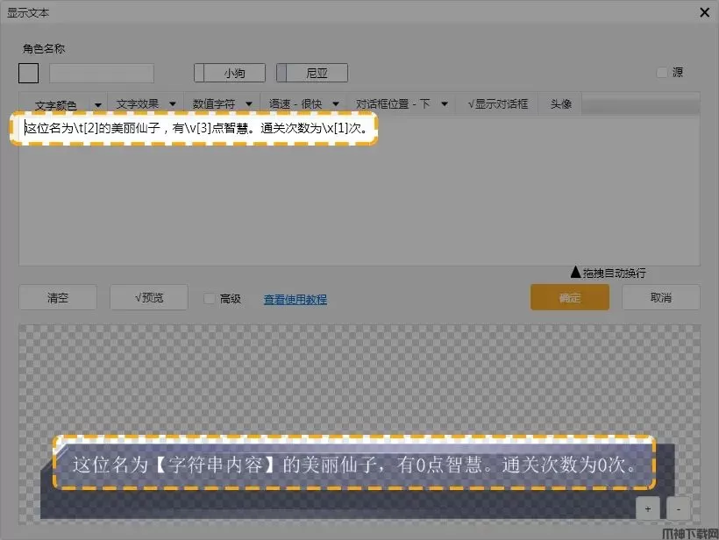
Task: Close the 显示文本 dialog
Action: coord(705,12)
